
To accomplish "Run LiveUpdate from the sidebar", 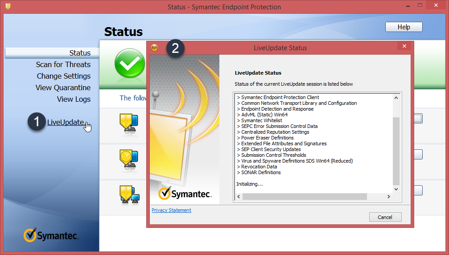I will point(66,122).
